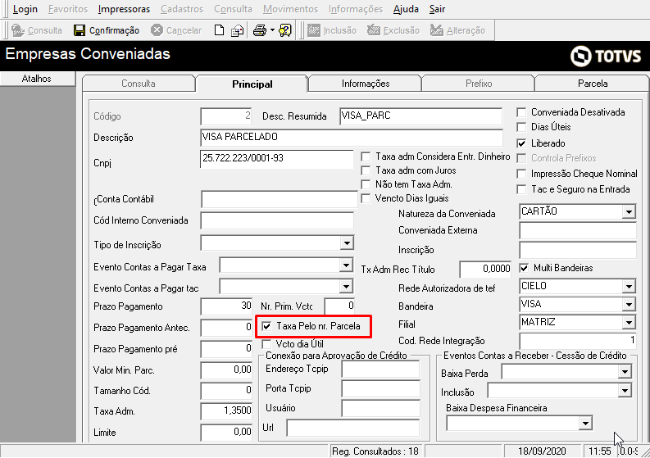The width and height of the screenshot is (650, 458).
Task: Click the Alteração toolbar icon
Action: tap(437, 30)
